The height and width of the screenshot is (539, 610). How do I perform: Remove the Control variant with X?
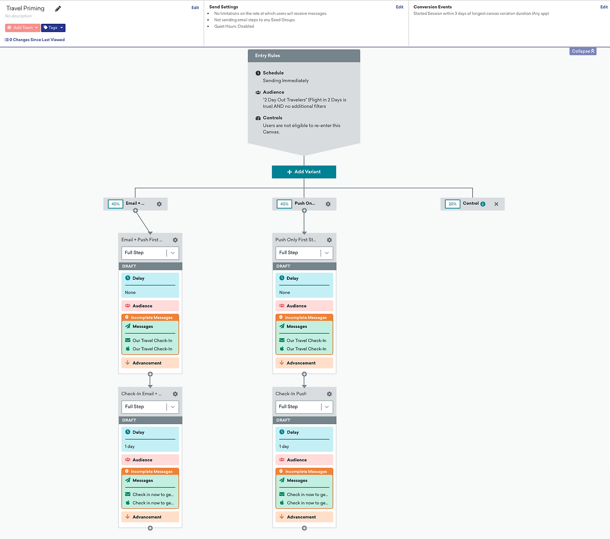point(496,204)
